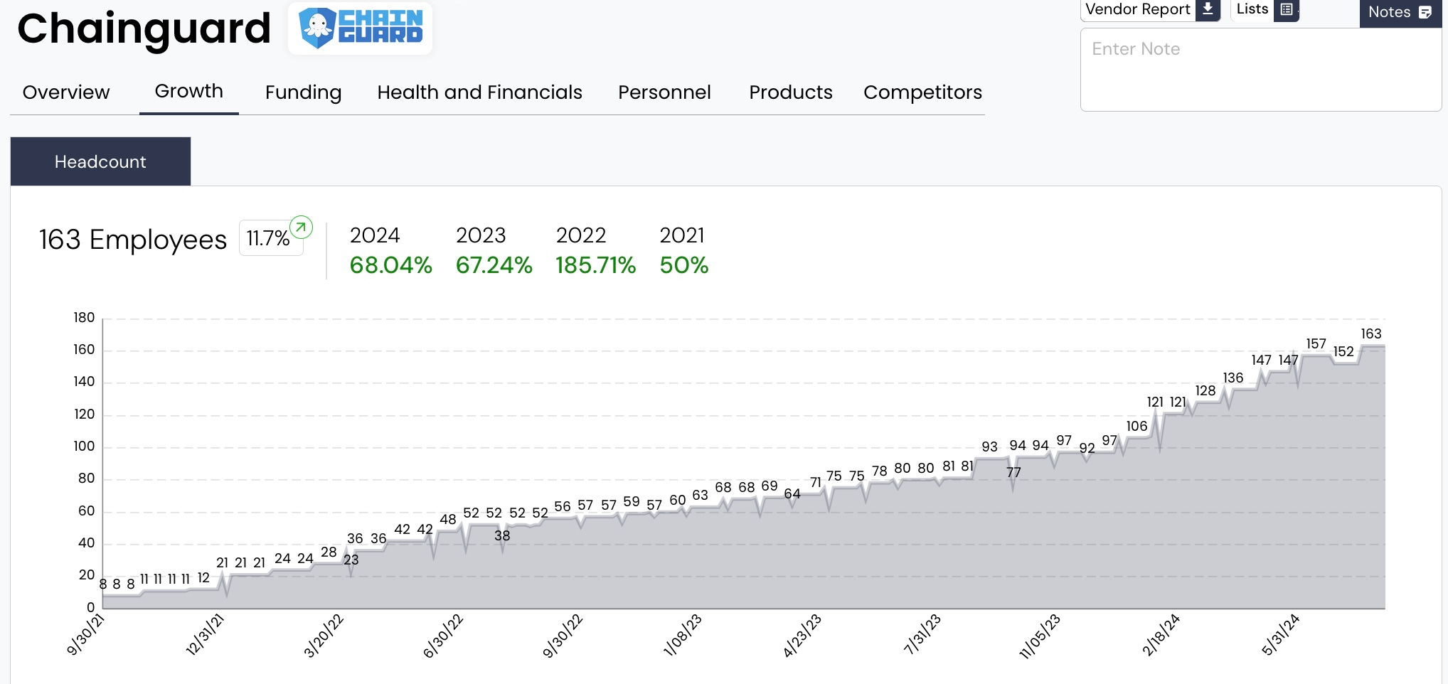Click the Vendor Report download icon
Viewport: 1448px width, 684px height.
coord(1208,9)
